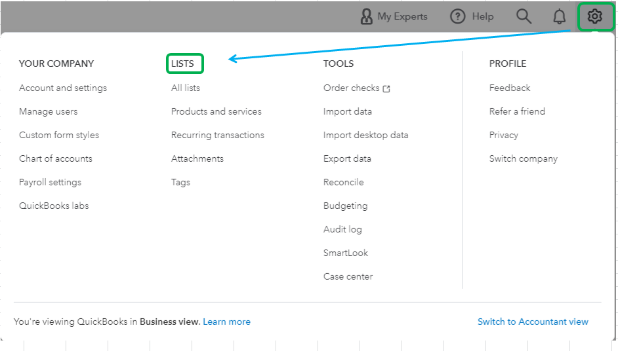Open Manage users
The image size is (618, 351).
coord(48,111)
